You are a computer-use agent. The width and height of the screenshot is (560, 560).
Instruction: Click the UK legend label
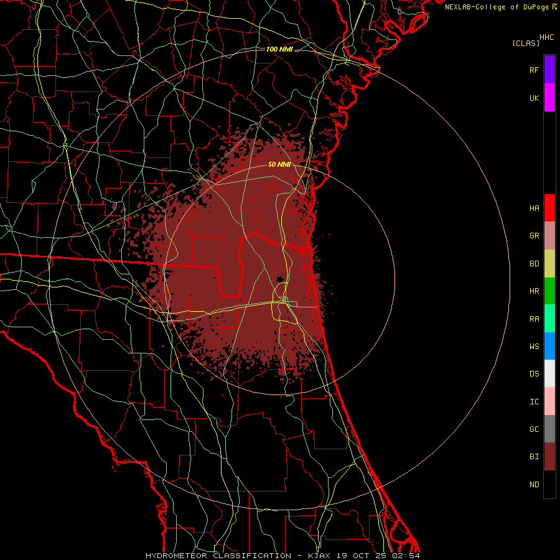pyautogui.click(x=534, y=98)
